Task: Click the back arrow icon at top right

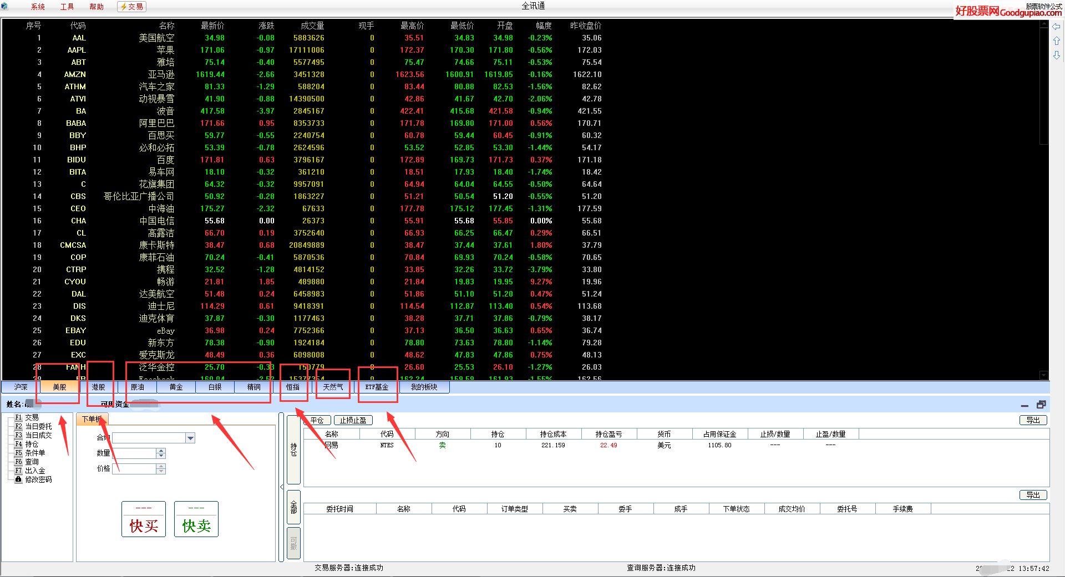Action: [x=1057, y=27]
